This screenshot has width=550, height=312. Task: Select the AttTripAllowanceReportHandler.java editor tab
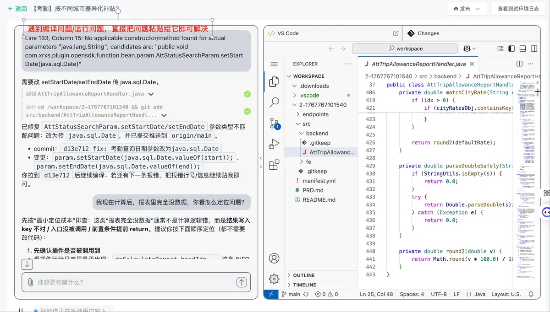click(x=418, y=64)
